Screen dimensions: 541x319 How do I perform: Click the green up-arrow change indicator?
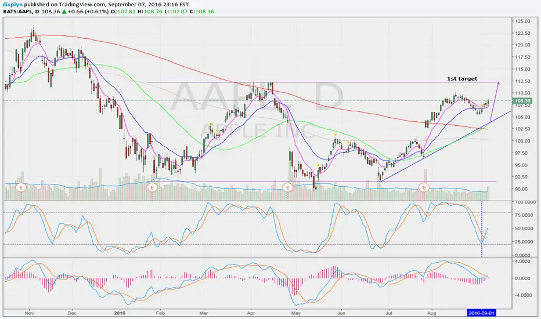coord(64,12)
